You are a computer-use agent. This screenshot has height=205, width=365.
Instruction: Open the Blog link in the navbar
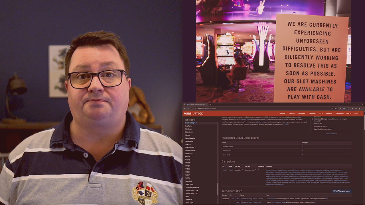348,114
